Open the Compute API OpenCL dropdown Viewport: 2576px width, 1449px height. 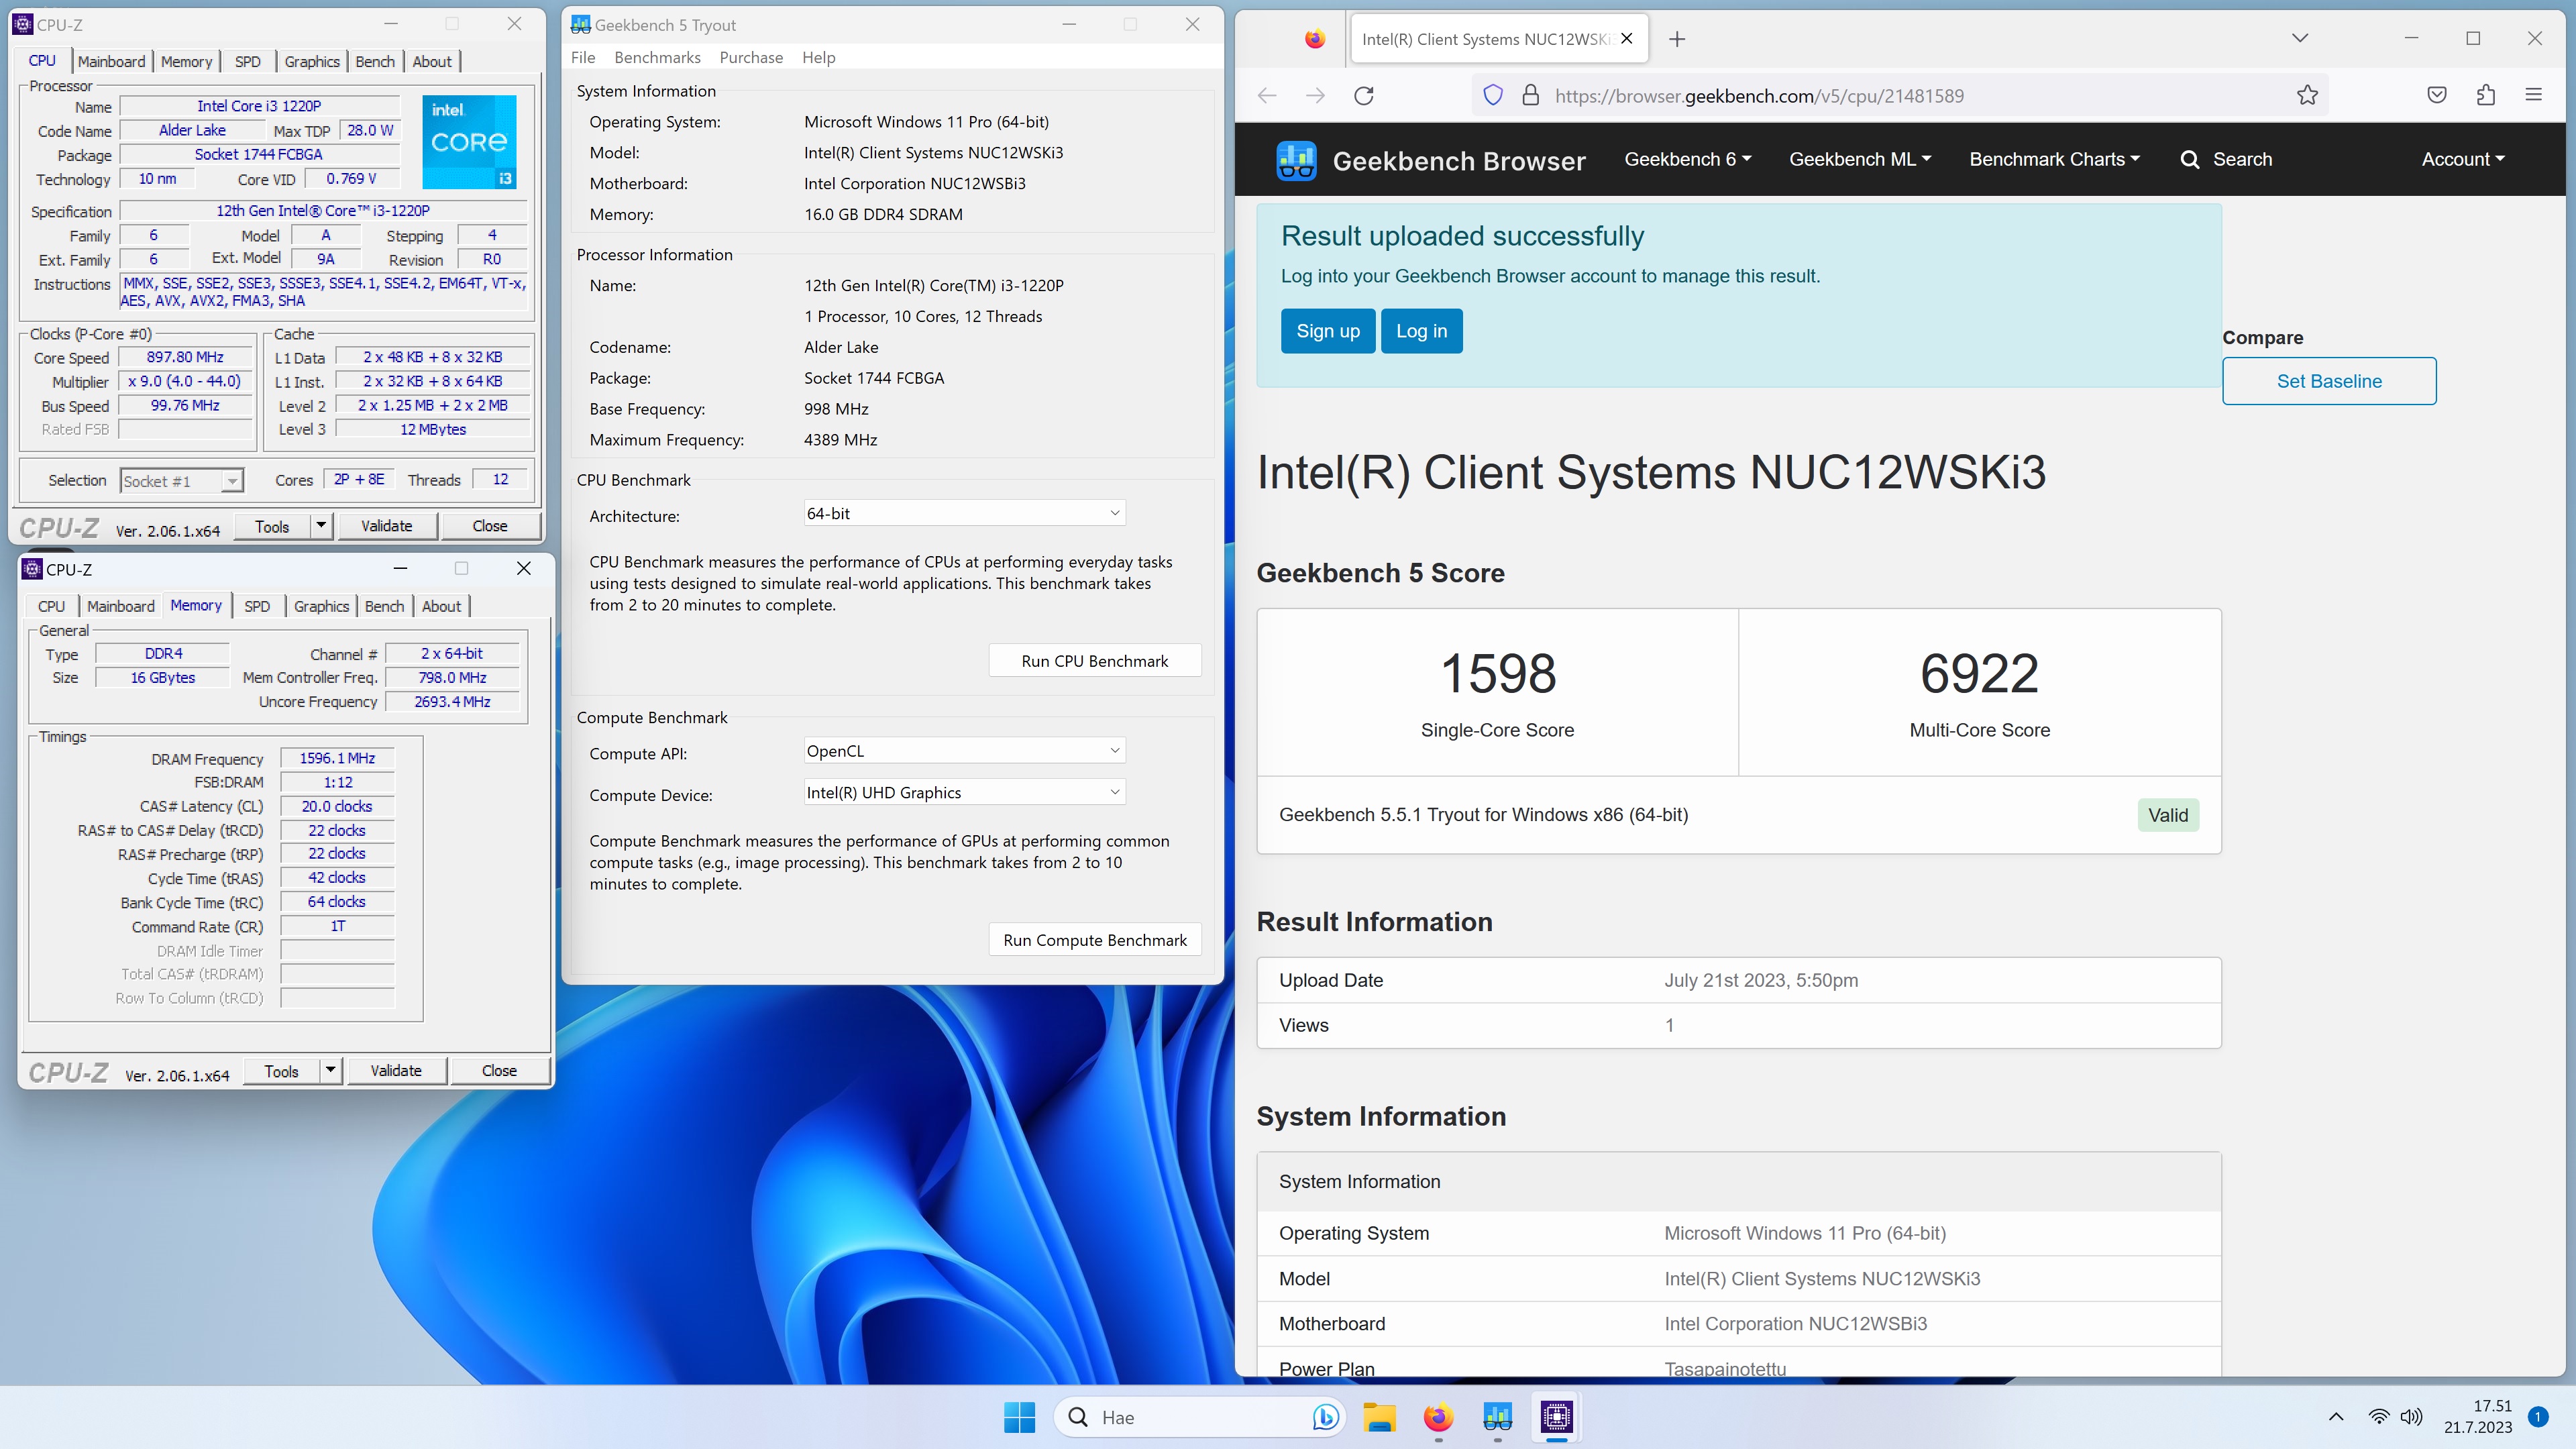click(x=964, y=751)
